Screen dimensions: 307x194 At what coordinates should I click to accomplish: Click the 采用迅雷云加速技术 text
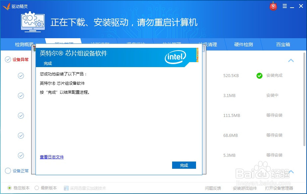pos(88,188)
